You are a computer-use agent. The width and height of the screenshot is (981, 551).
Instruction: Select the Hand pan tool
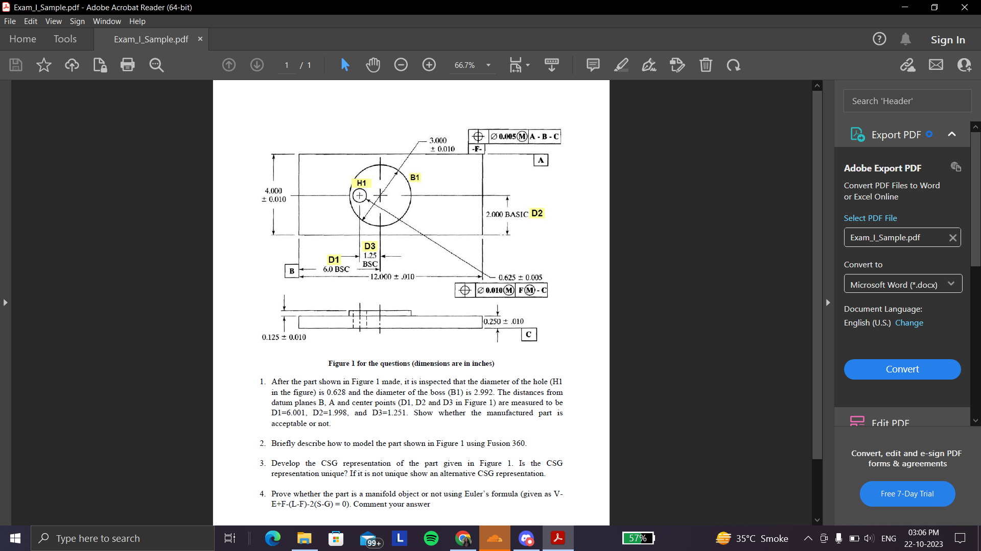(373, 65)
